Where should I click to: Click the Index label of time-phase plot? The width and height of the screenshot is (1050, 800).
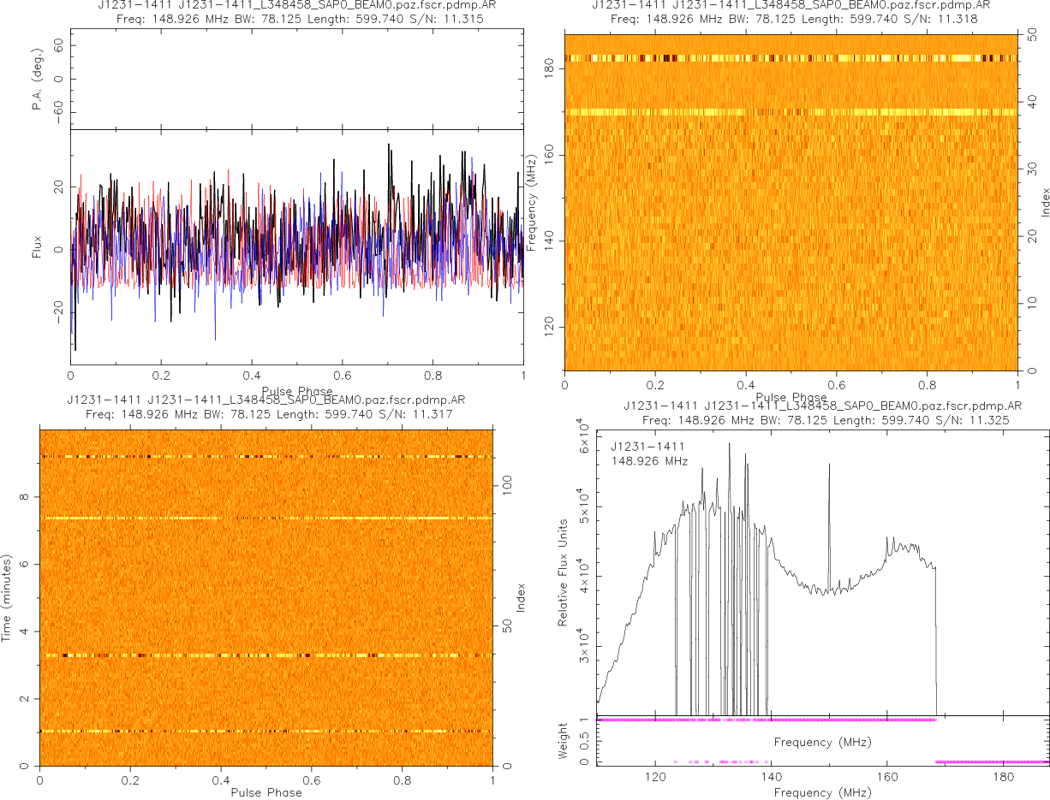click(x=519, y=597)
